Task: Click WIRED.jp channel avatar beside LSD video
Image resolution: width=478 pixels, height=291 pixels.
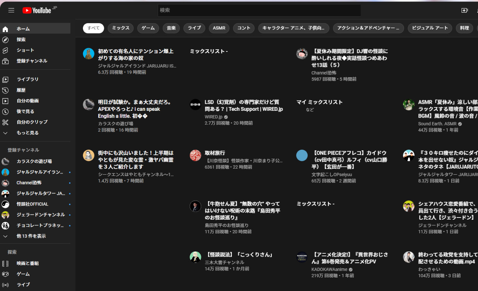Action: point(195,104)
